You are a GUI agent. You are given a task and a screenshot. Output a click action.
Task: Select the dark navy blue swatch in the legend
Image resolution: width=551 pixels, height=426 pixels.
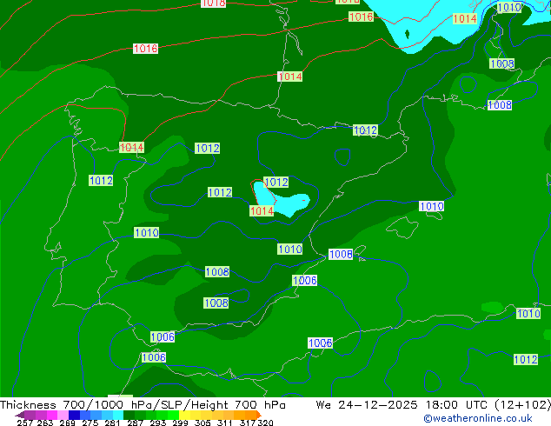click(x=74, y=415)
